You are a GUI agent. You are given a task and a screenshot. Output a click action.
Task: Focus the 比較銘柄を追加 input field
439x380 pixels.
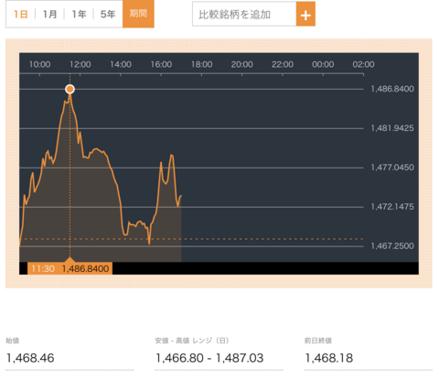(x=244, y=14)
